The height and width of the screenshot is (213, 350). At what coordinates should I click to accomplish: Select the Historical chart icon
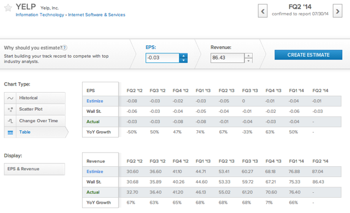point(10,98)
